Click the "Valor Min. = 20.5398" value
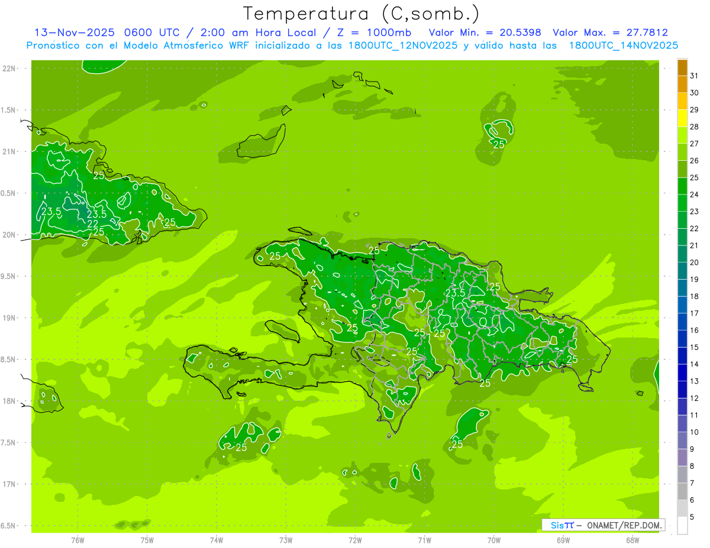This screenshot has height=548, width=710. (485, 33)
